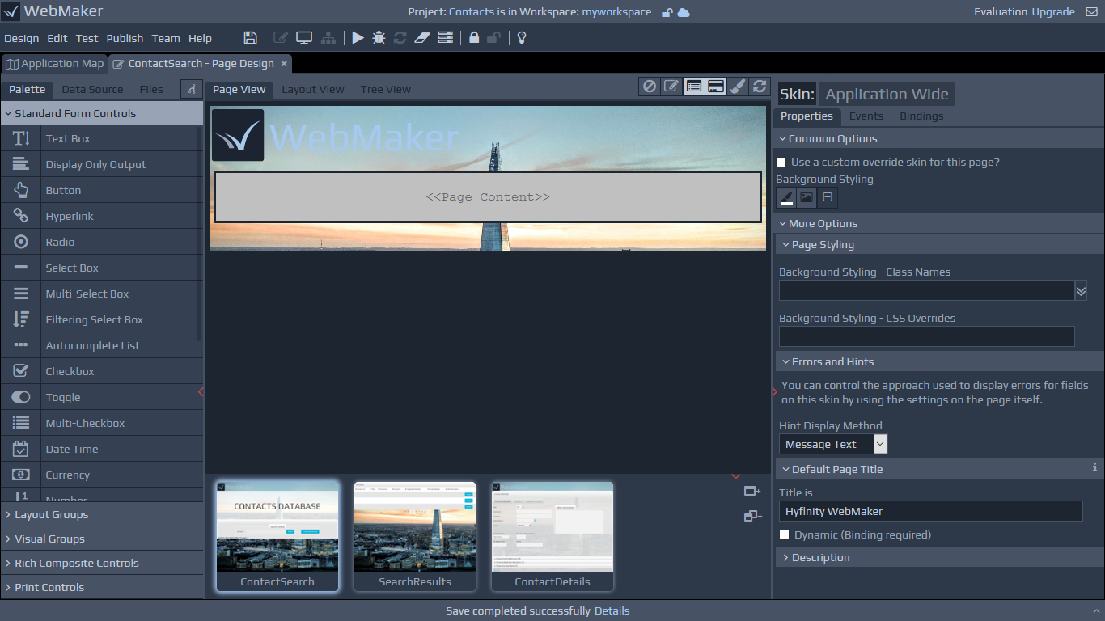Open the Hint Display Method dropdown

click(x=833, y=444)
